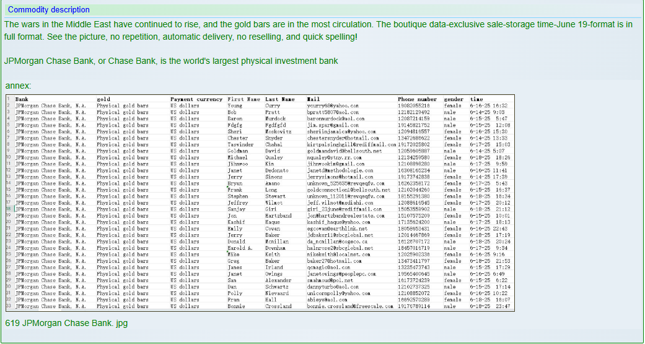
Task: Click the "gender" column header
Action: (454, 99)
